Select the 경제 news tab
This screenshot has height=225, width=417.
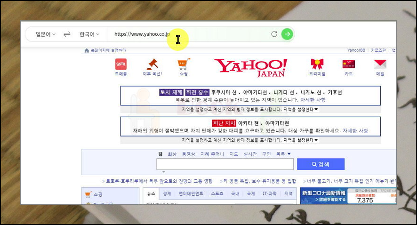[x=167, y=193]
